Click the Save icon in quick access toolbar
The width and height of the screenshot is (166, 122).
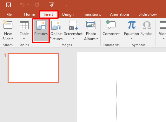9,5
